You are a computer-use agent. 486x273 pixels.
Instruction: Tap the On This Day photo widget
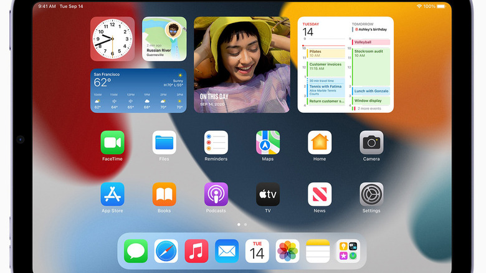coord(242,65)
